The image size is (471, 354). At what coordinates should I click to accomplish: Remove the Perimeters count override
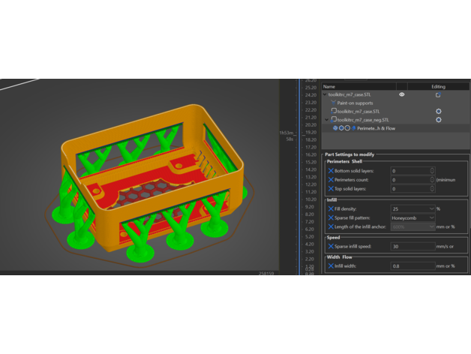click(x=331, y=180)
